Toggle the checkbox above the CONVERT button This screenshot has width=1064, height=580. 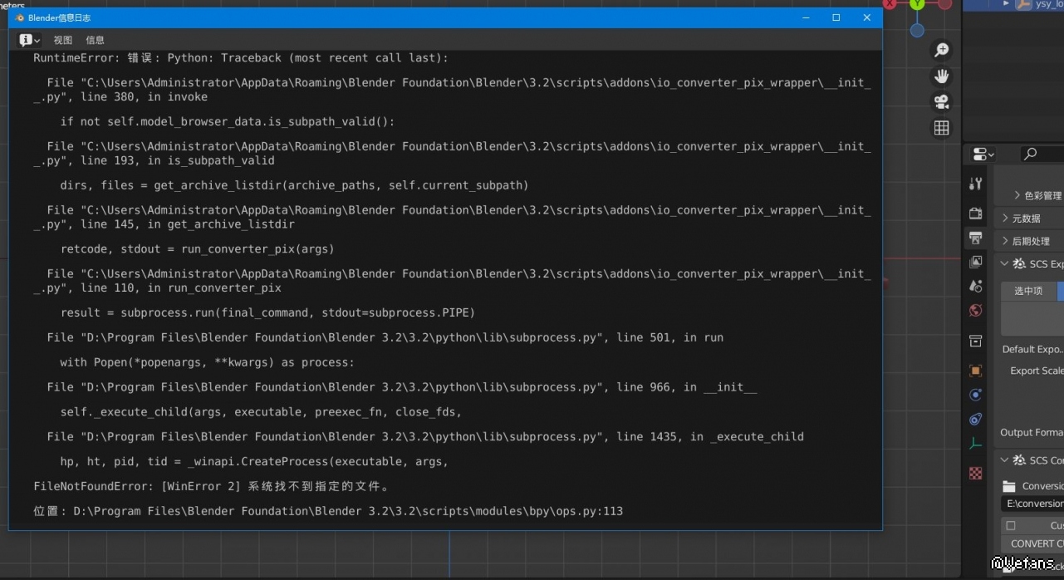1011,525
